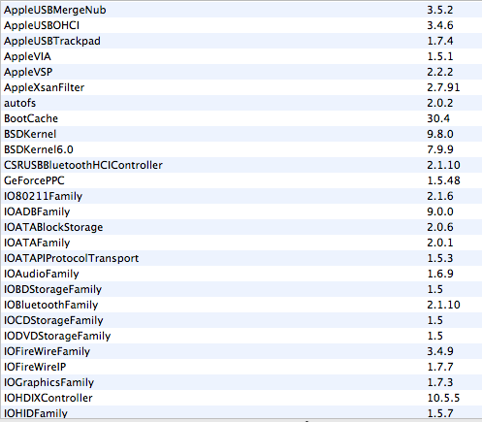Image resolution: width=482 pixels, height=422 pixels.
Task: Select the AppleUSBMergeNub row
Action: tap(241, 10)
